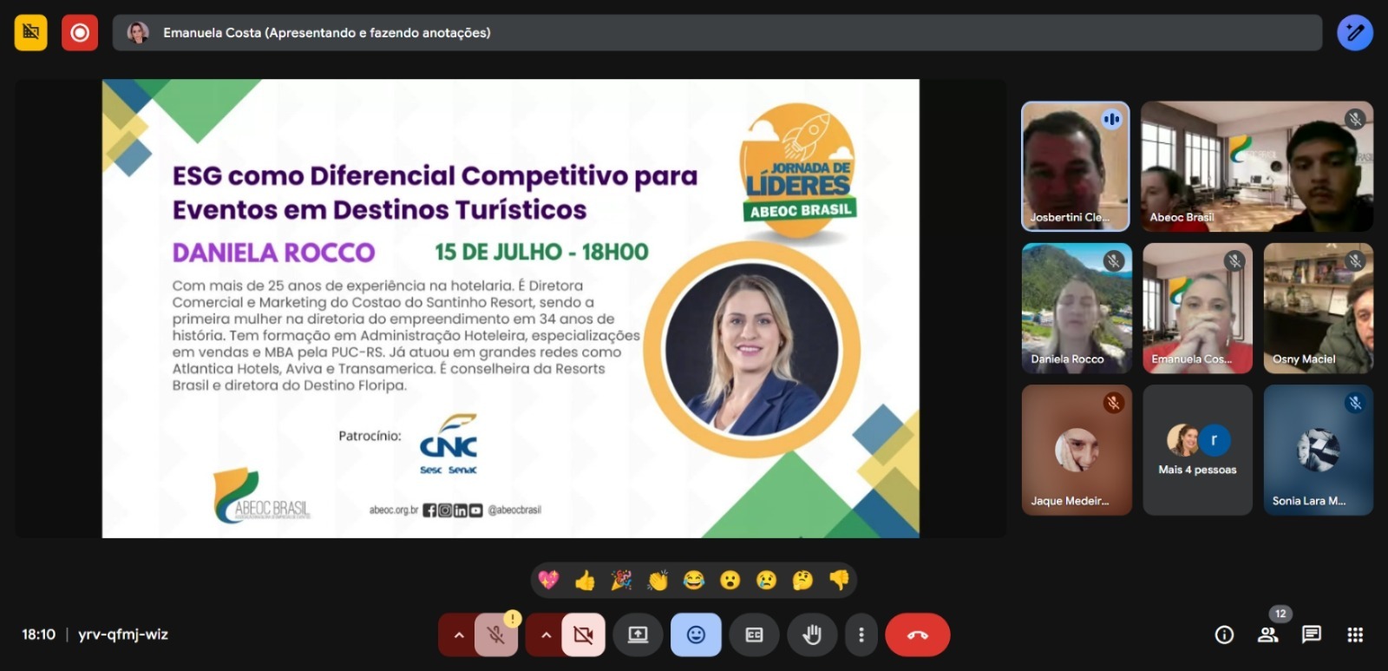This screenshot has height=671, width=1388.
Task: Send the party popper reaction
Action: coord(621,580)
